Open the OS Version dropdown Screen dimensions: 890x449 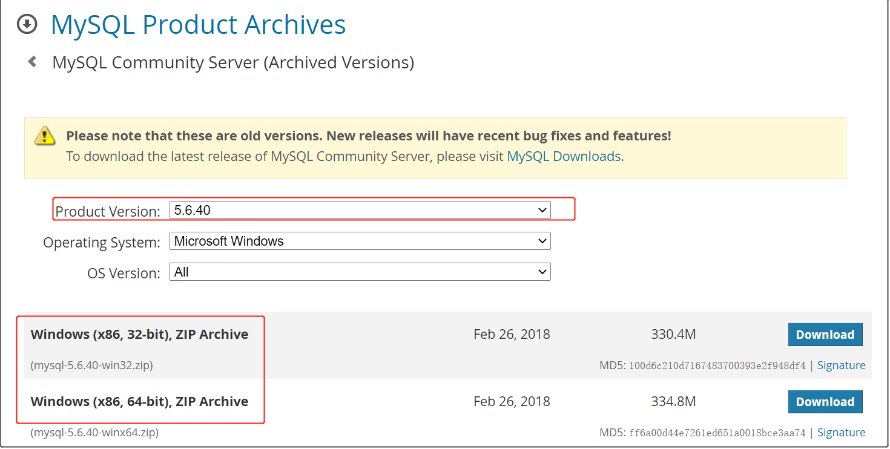pos(360,272)
